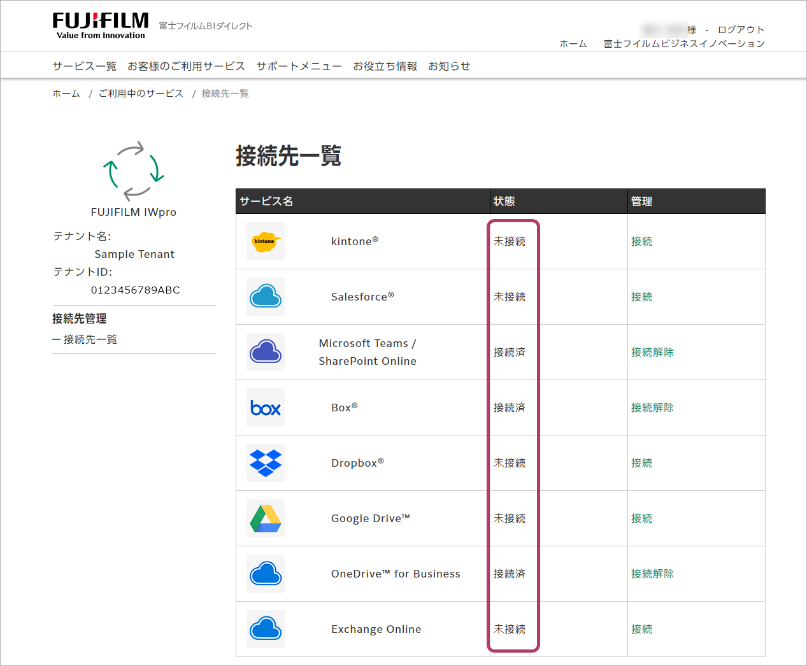Click the Google Drive service name text
This screenshot has height=666, width=807.
pos(371,518)
